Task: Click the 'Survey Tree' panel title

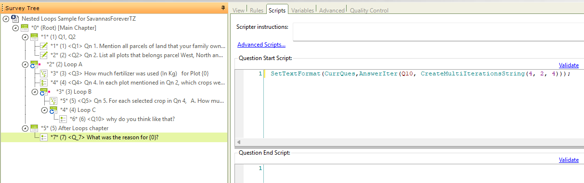Action: (23, 8)
